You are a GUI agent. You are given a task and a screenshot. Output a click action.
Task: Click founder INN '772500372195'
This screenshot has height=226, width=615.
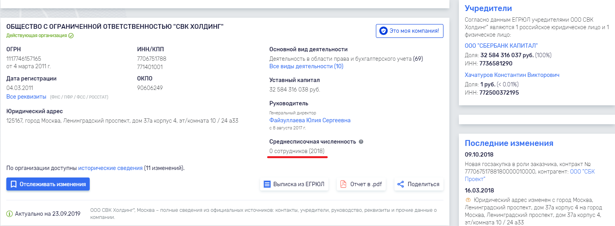click(499, 93)
